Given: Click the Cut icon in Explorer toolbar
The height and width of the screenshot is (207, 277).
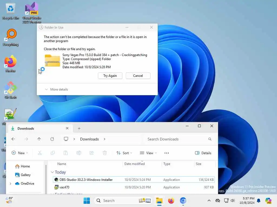Looking at the screenshot, I should click(40, 153).
